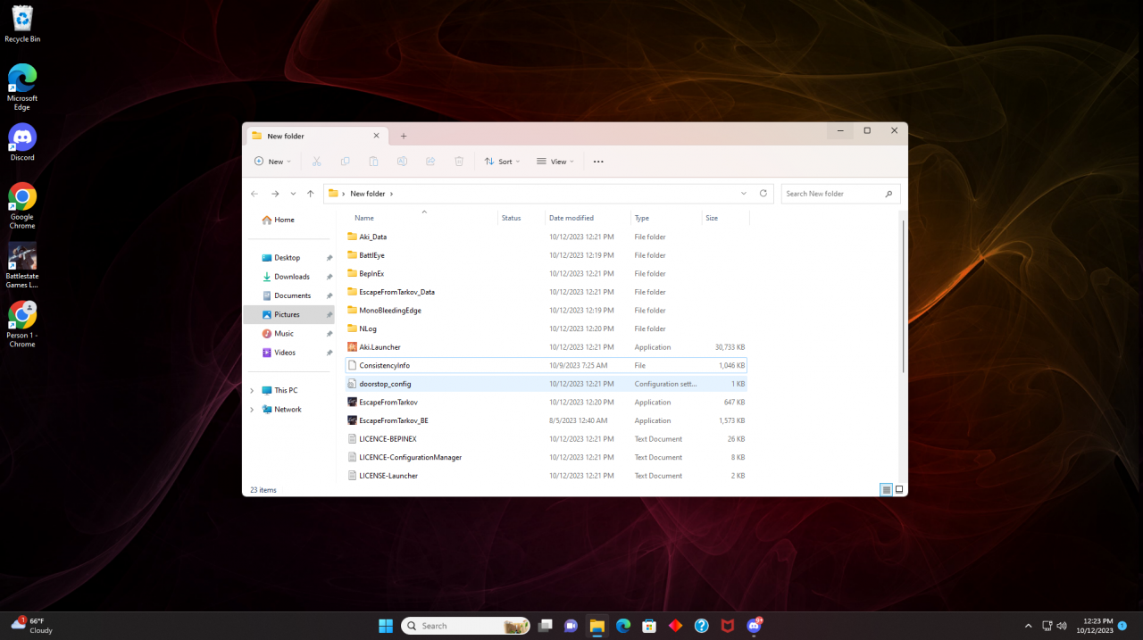
Task: Click the Search New folder field
Action: point(840,194)
